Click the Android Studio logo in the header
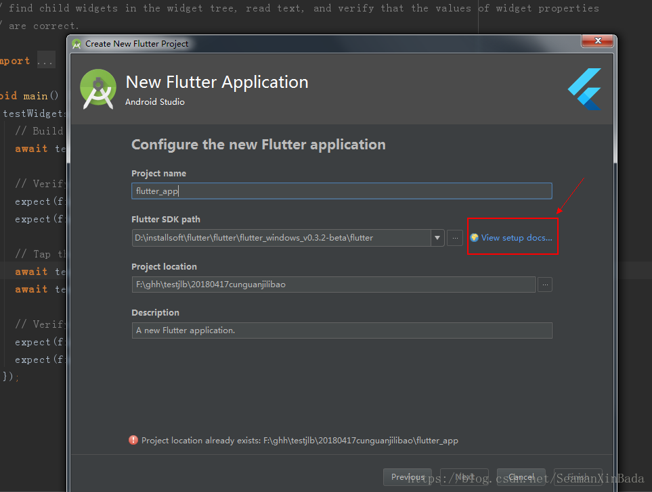Screen dimensions: 652x492 point(98,89)
